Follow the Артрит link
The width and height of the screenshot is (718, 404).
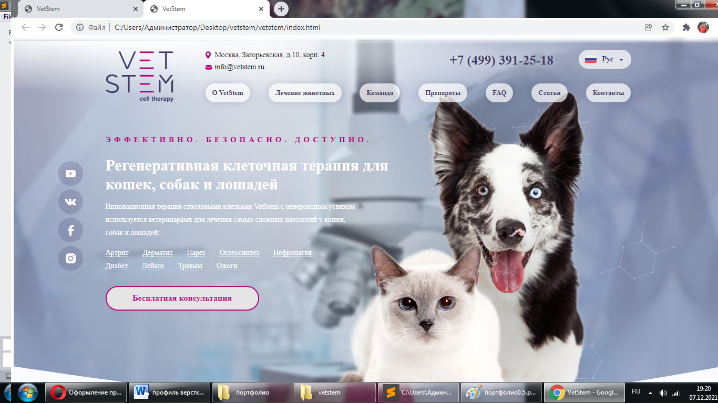(x=117, y=253)
